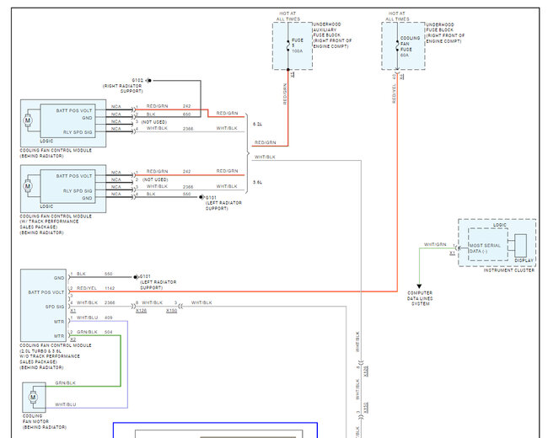Viewport: 548px width, 438px height.
Task: Click Hot At All Times above Cooling Fan Fuse
Action: click(x=397, y=16)
